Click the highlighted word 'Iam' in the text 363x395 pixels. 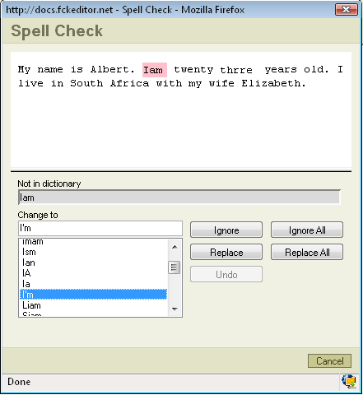click(155, 70)
